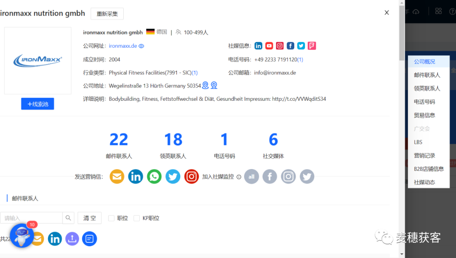
Task: Jump to B2B店铺信息 in side navigation
Action: click(x=429, y=169)
